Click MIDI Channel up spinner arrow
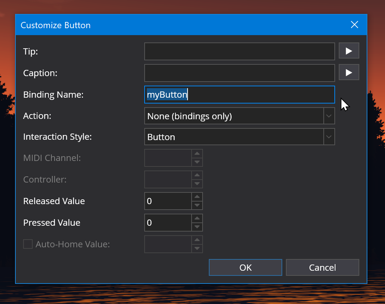The image size is (385, 304). point(197,154)
